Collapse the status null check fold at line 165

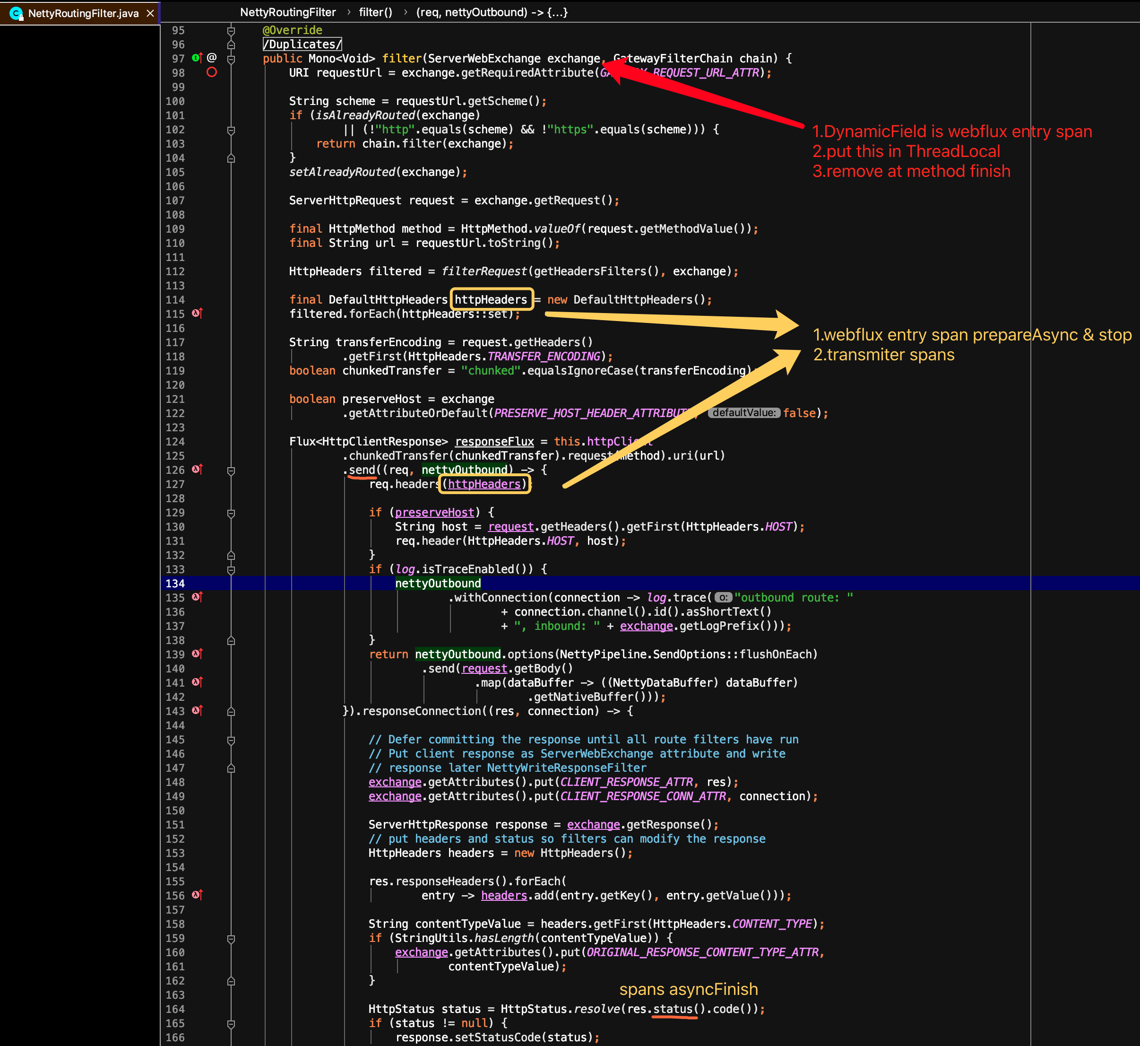[x=231, y=1024]
